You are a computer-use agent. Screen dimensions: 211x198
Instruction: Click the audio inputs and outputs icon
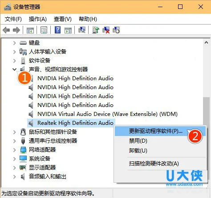pos(23,177)
